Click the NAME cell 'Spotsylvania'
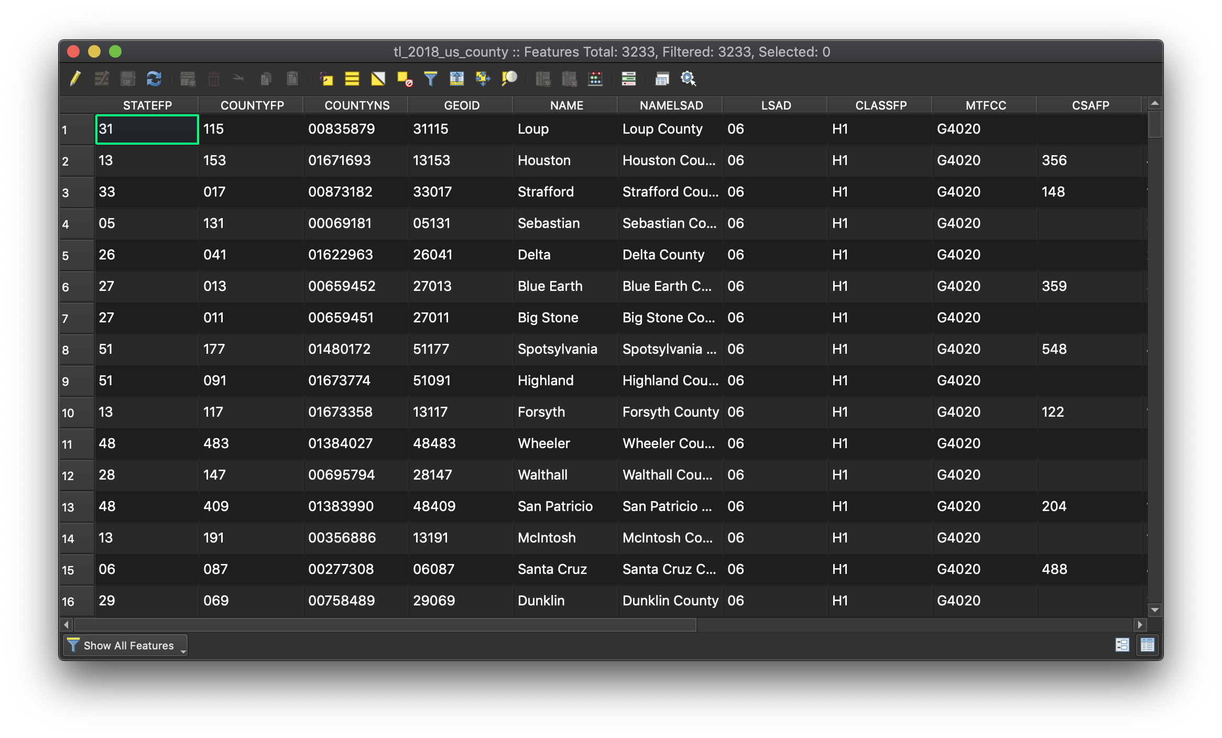The width and height of the screenshot is (1222, 738). pyautogui.click(x=566, y=349)
